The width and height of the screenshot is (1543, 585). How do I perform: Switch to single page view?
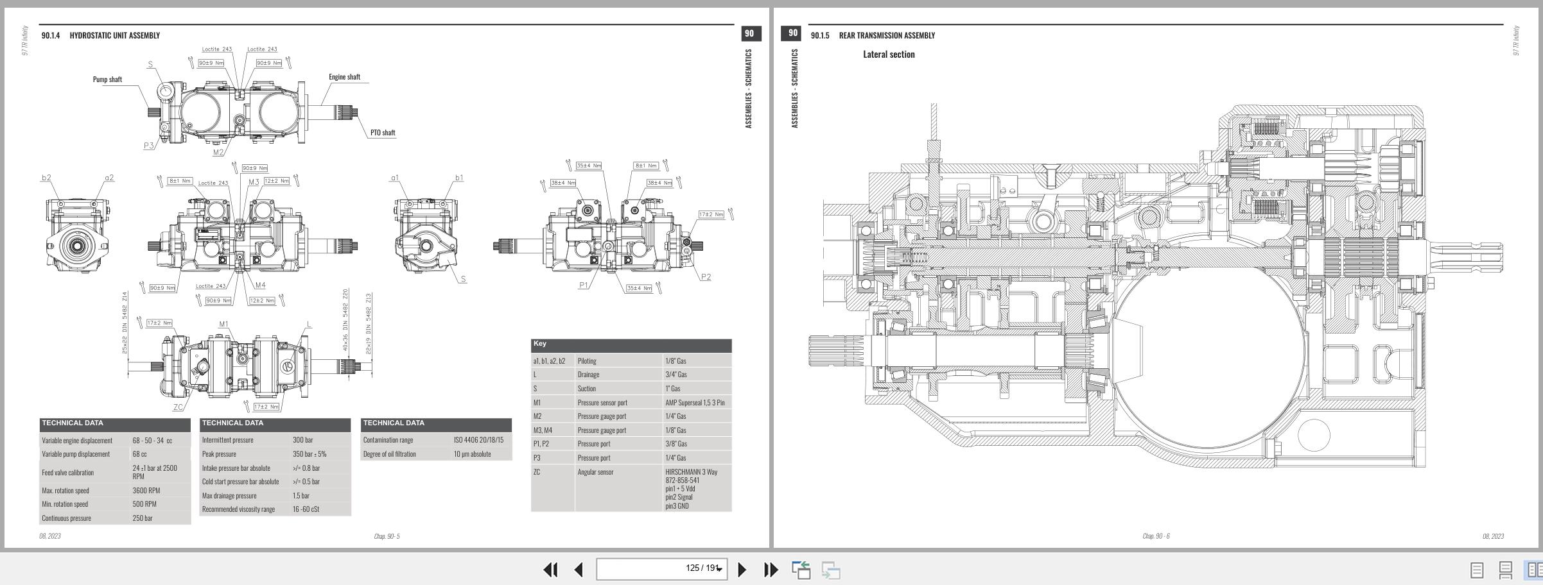[x=1477, y=570]
